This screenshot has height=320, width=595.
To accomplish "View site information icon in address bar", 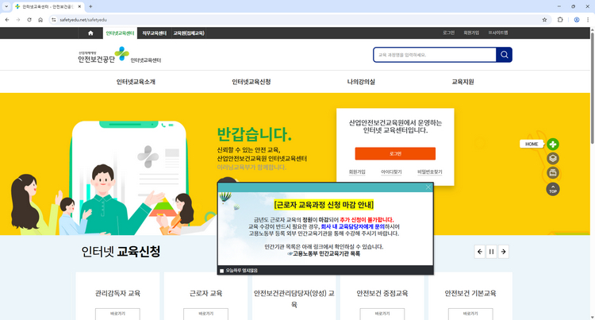I will [53, 20].
